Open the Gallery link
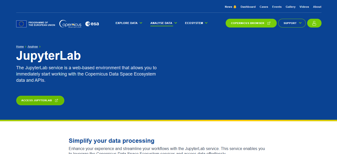This screenshot has height=154, width=337. 290,7
